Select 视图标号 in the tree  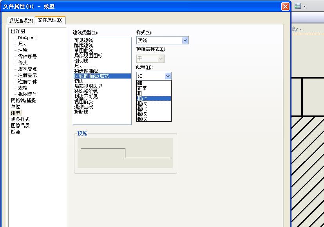tap(27, 94)
